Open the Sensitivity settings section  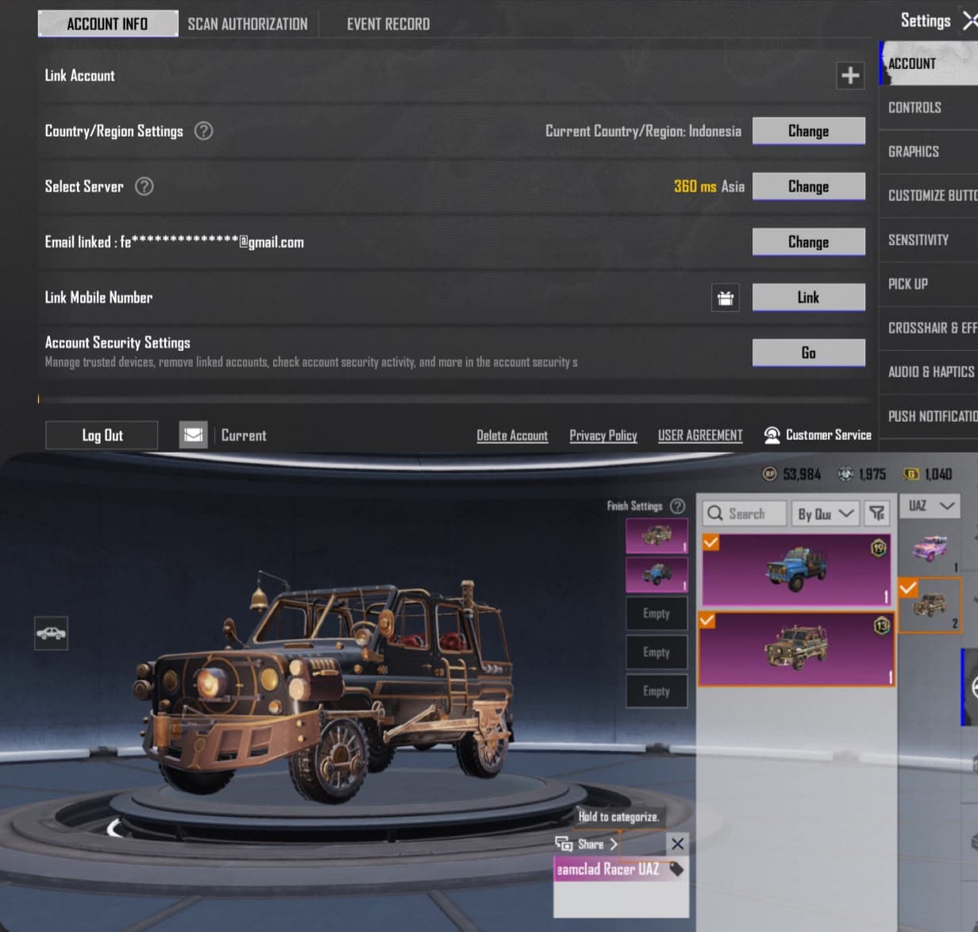pos(928,240)
